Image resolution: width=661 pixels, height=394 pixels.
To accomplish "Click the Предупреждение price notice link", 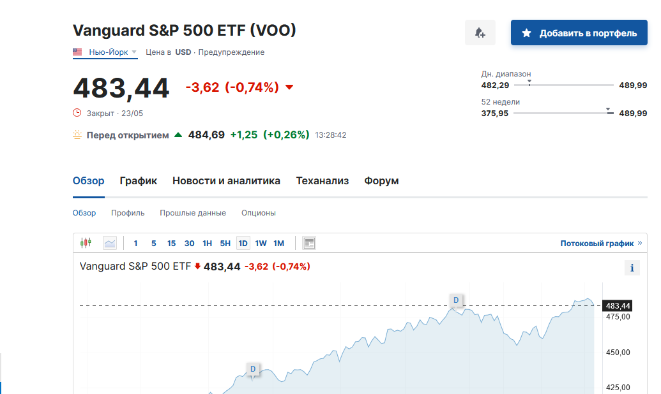I will click(x=231, y=52).
